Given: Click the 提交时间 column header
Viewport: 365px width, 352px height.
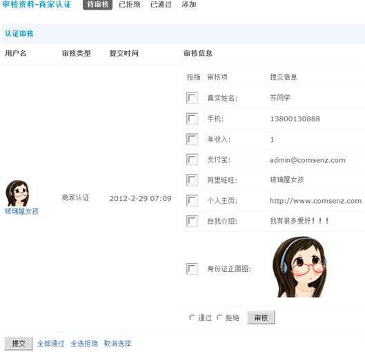Looking at the screenshot, I should [124, 53].
